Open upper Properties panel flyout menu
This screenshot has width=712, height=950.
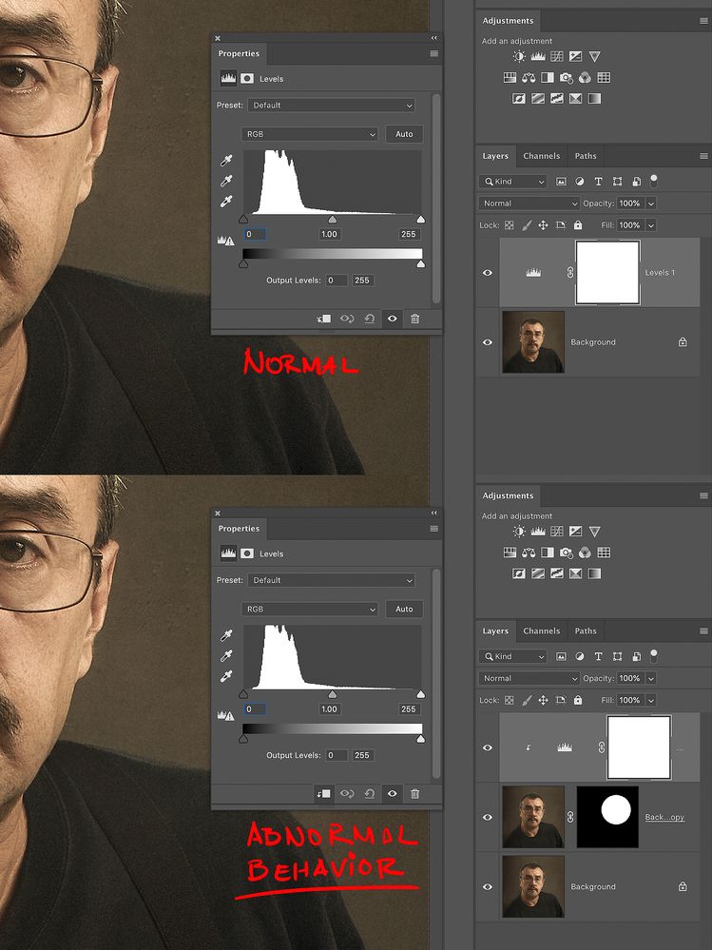click(x=434, y=53)
